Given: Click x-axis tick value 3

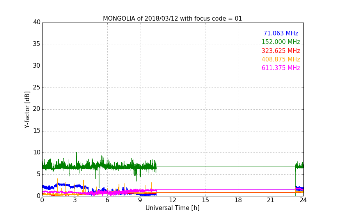Looking at the screenshot, I should 75,200.
